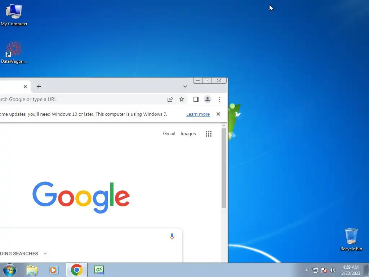Screen dimensions: 369x277
Task: Close the current Chrome tab
Action: click(x=25, y=87)
